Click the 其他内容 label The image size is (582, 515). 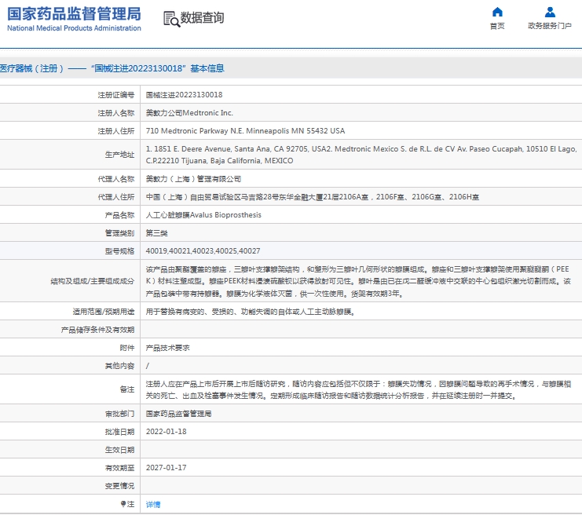click(119, 366)
